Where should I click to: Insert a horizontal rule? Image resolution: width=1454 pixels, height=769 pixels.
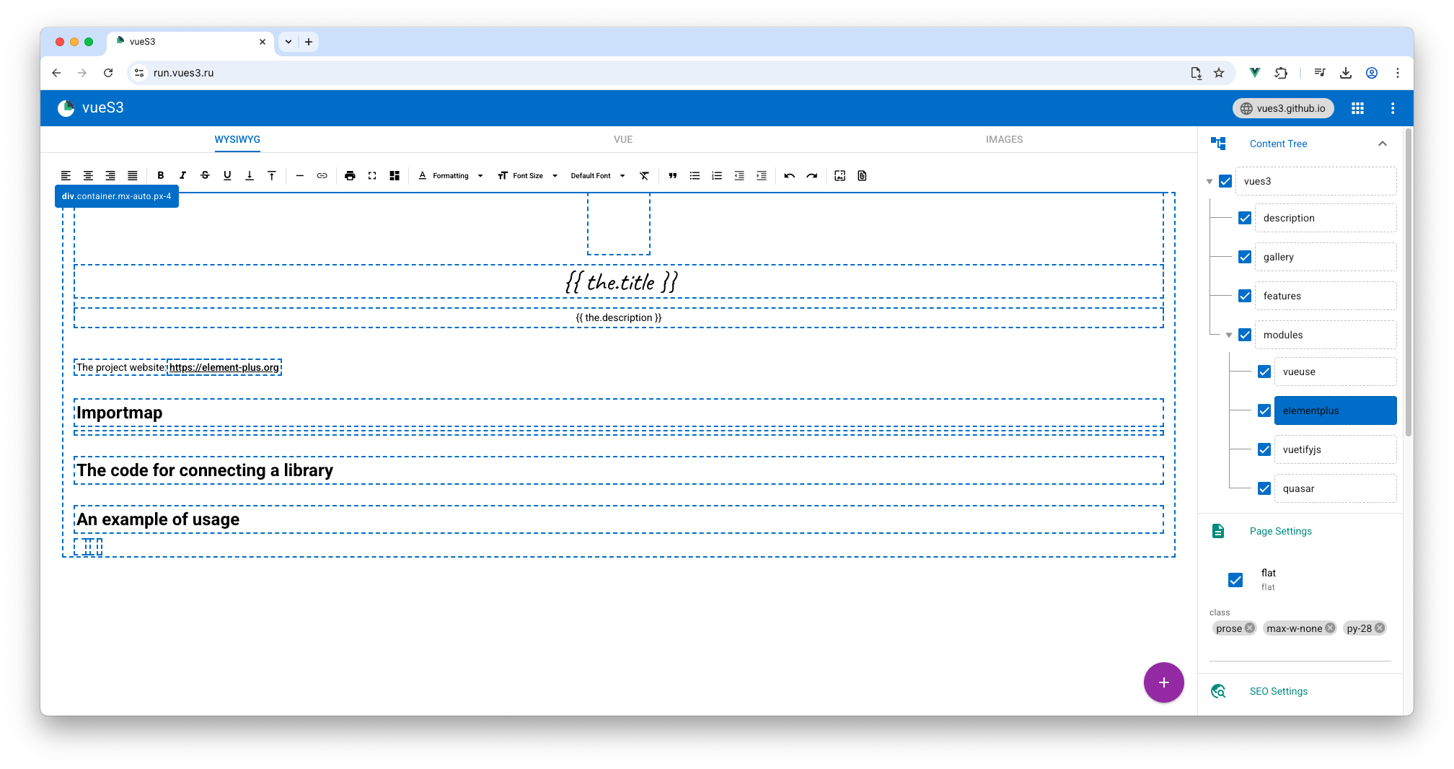click(x=300, y=175)
